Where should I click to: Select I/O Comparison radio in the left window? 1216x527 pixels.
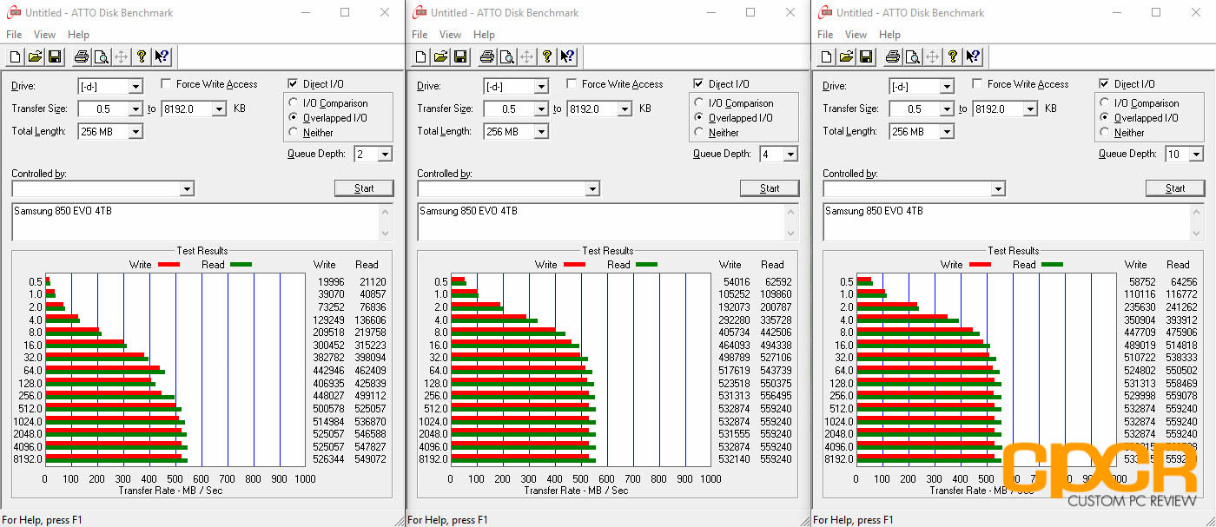tap(294, 103)
